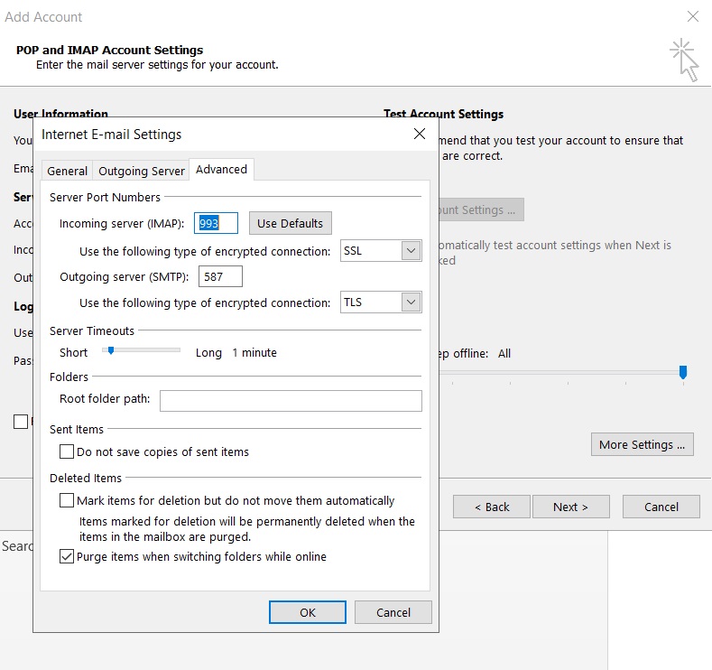
Task: Close the Add Account window
Action: 692,16
